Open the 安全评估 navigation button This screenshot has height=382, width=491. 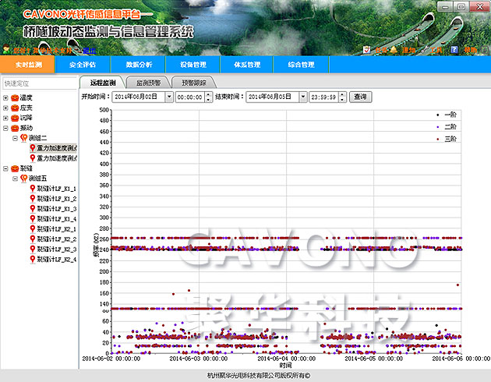point(83,65)
